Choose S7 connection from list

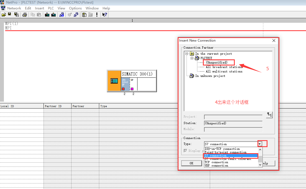click(231, 156)
